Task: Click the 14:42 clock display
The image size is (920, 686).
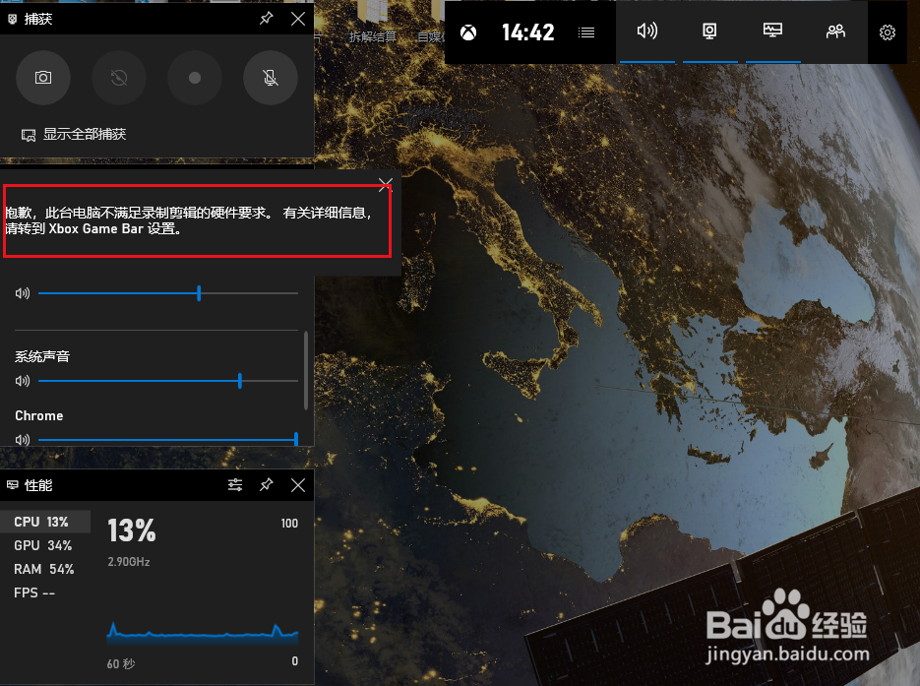Action: [x=527, y=32]
